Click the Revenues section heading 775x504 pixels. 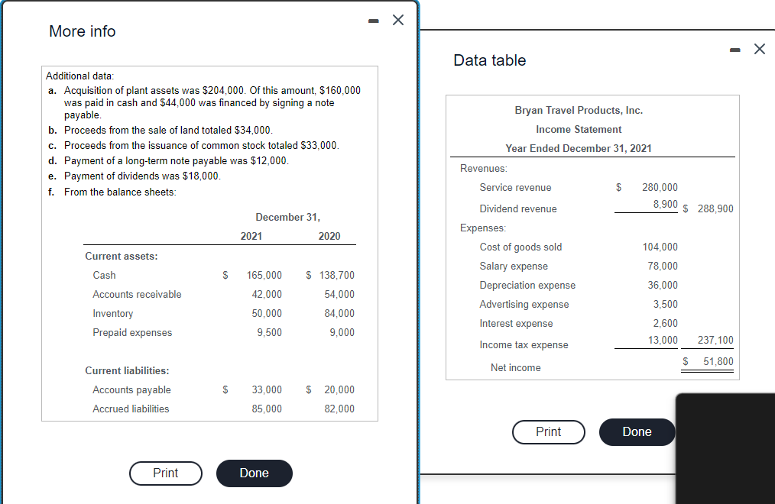tap(483, 169)
